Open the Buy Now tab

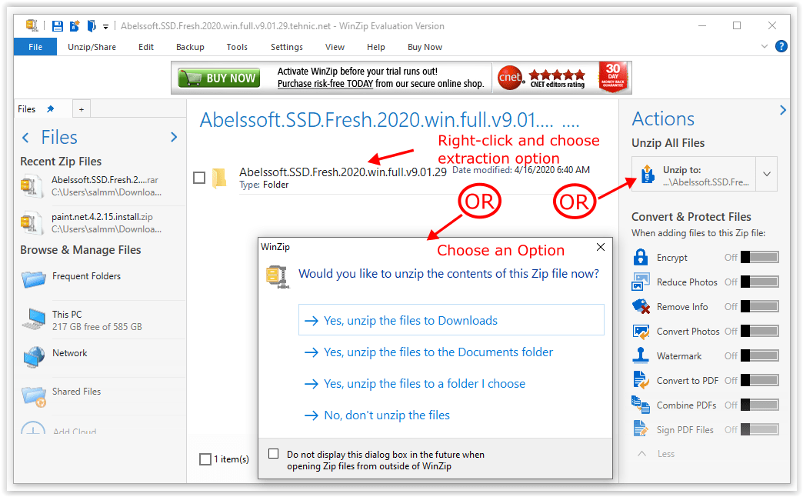425,47
